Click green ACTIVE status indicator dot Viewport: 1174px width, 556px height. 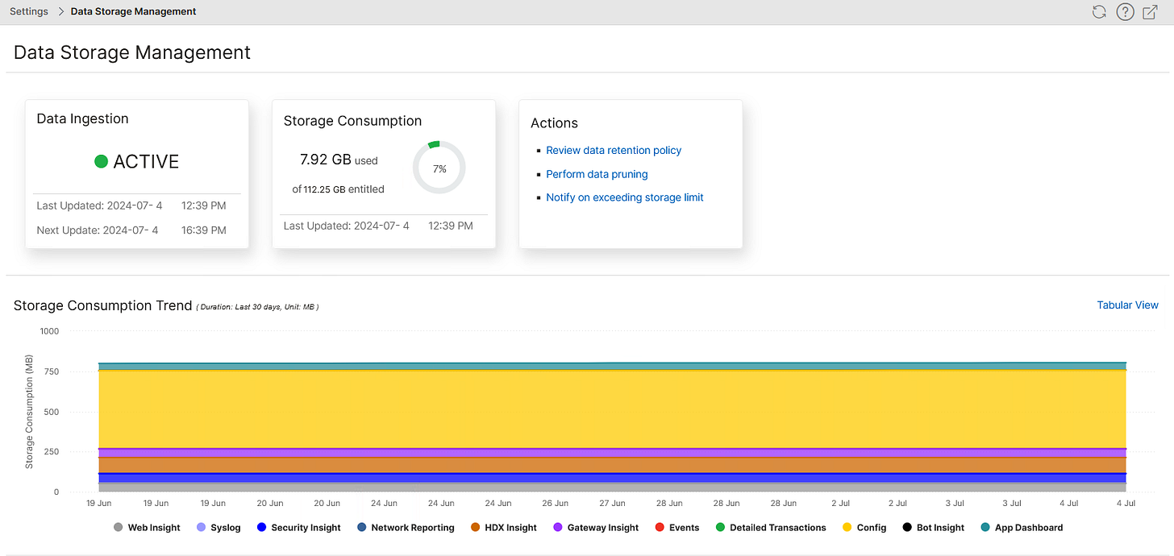coord(101,161)
